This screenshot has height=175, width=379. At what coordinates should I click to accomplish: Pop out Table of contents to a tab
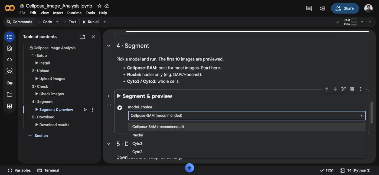82,37
